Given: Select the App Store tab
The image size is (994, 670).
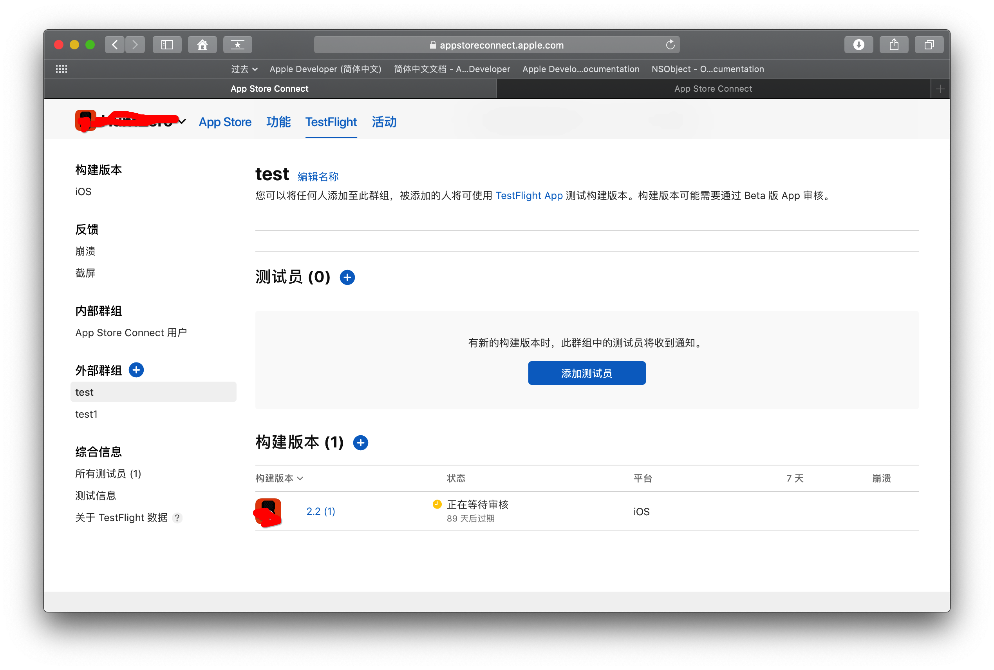Looking at the screenshot, I should pyautogui.click(x=226, y=123).
